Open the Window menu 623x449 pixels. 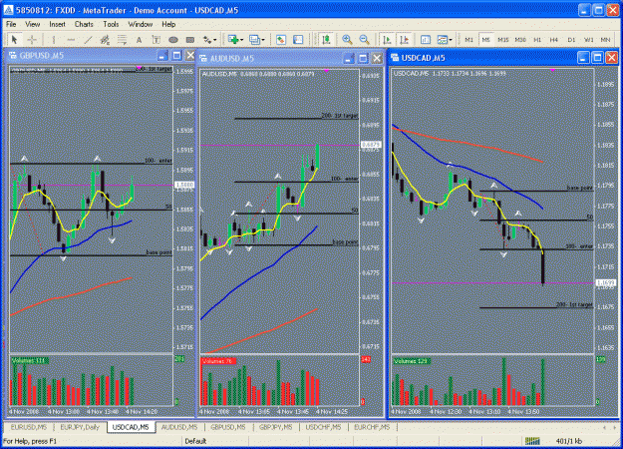[x=141, y=24]
